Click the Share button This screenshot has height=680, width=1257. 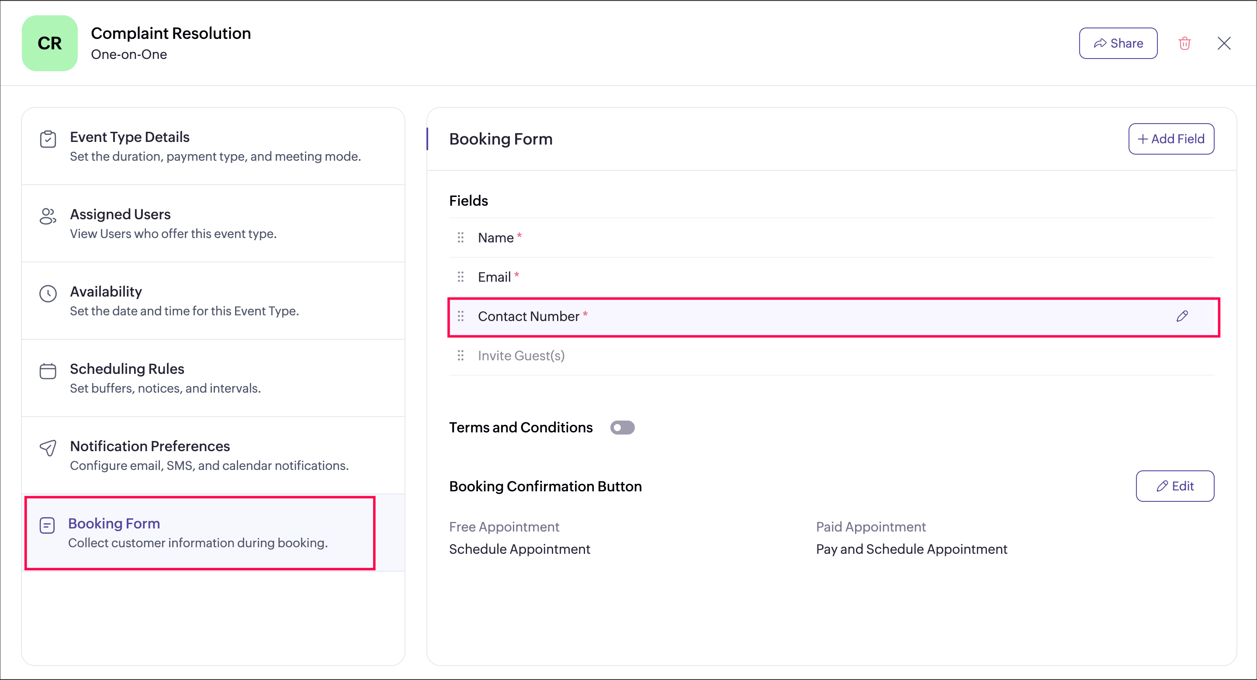[x=1118, y=43]
